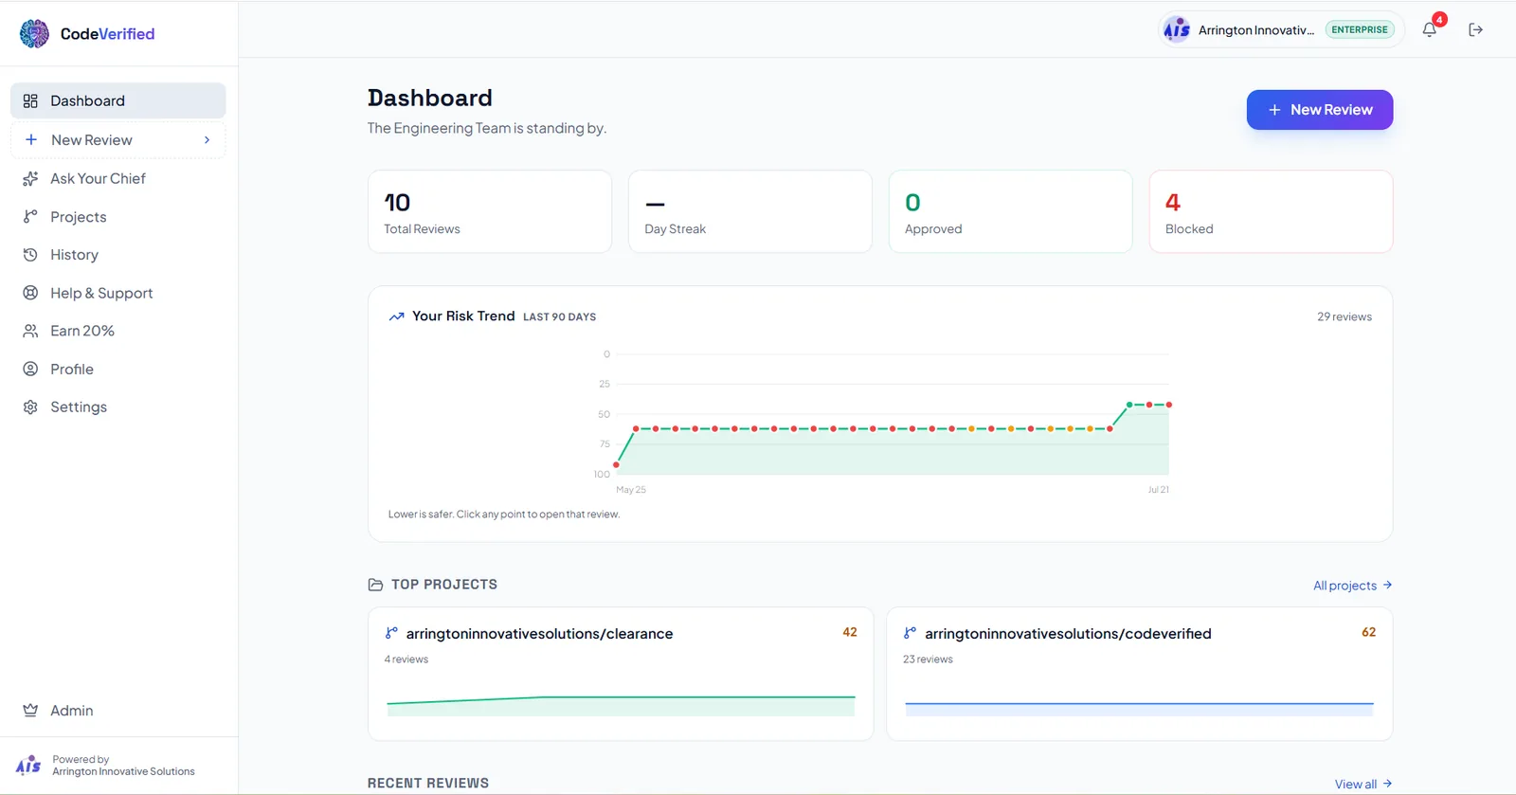Click the clearance project sparkline chart
The height and width of the screenshot is (795, 1516).
[621, 706]
